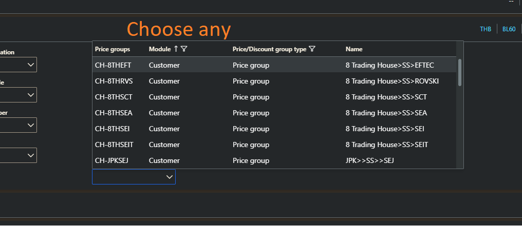Toggle the Module sort arrow

point(176,49)
